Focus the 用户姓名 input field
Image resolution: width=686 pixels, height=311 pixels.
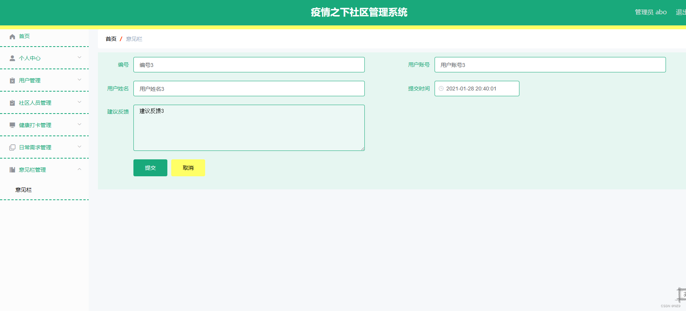249,89
